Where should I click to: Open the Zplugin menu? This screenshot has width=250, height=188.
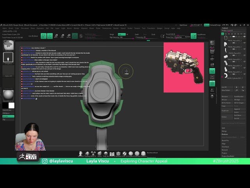click(x=159, y=28)
